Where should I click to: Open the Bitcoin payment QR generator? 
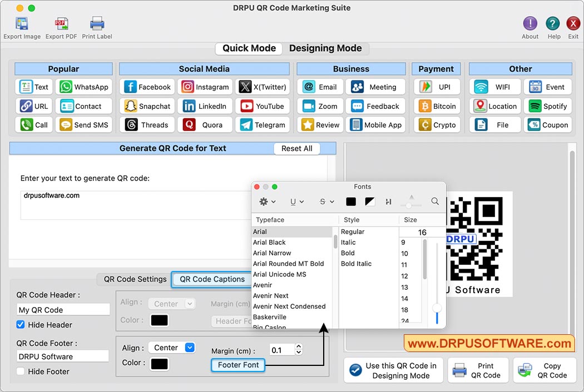pyautogui.click(x=437, y=105)
